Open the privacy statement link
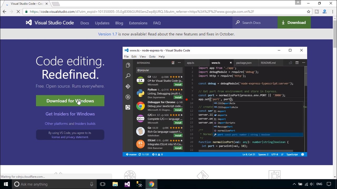This screenshot has width=337, height=189. coord(77,137)
